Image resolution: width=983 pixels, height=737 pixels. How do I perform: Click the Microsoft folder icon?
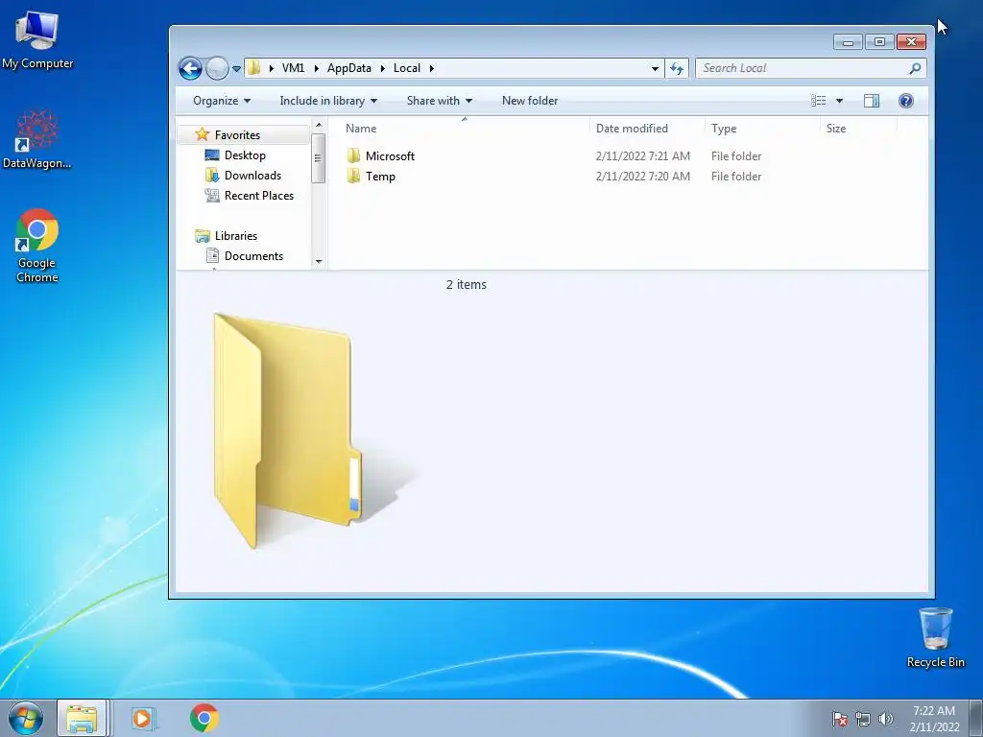(353, 155)
